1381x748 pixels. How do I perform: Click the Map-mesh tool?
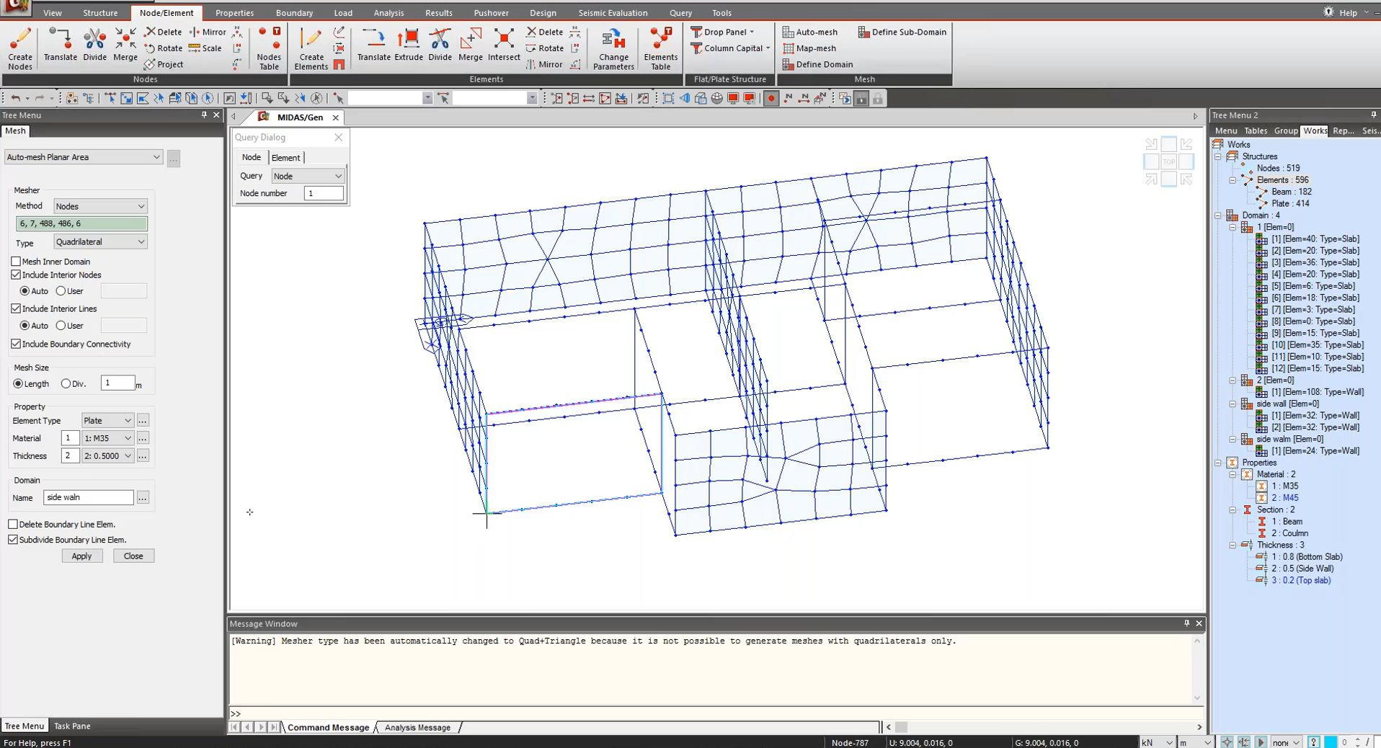[x=809, y=48]
